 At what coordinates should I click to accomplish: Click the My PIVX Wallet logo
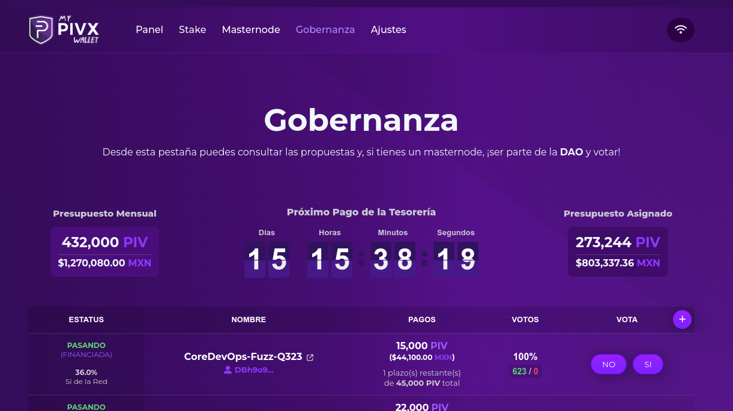click(x=64, y=30)
